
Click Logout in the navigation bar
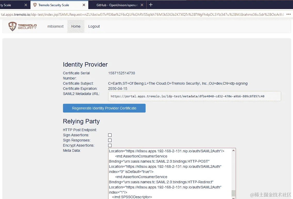[94, 26]
